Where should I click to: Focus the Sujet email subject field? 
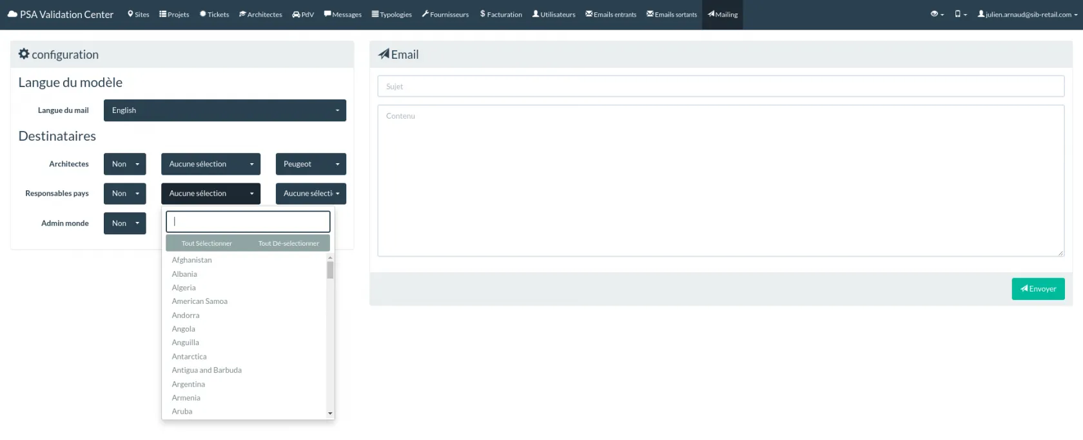(720, 86)
